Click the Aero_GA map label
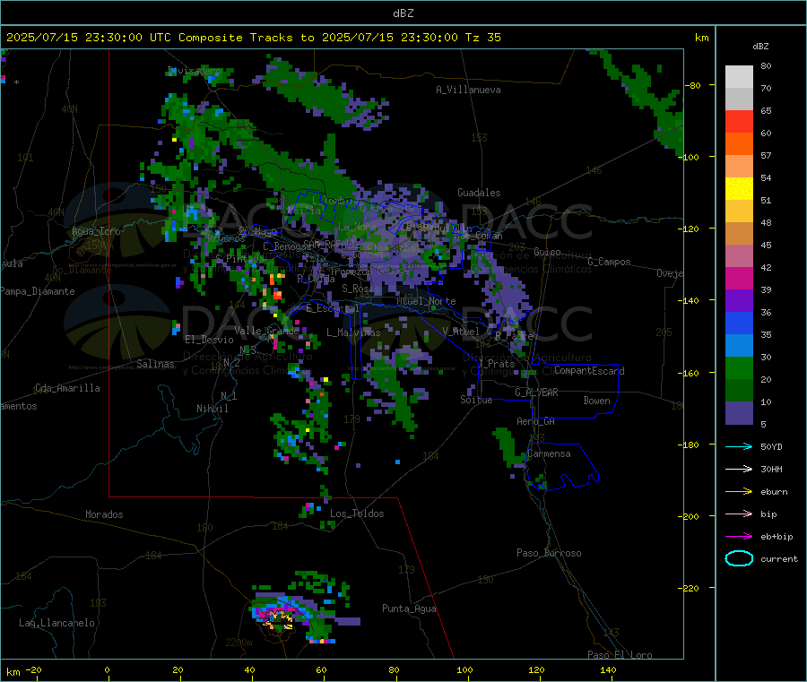807x682 pixels. point(535,421)
